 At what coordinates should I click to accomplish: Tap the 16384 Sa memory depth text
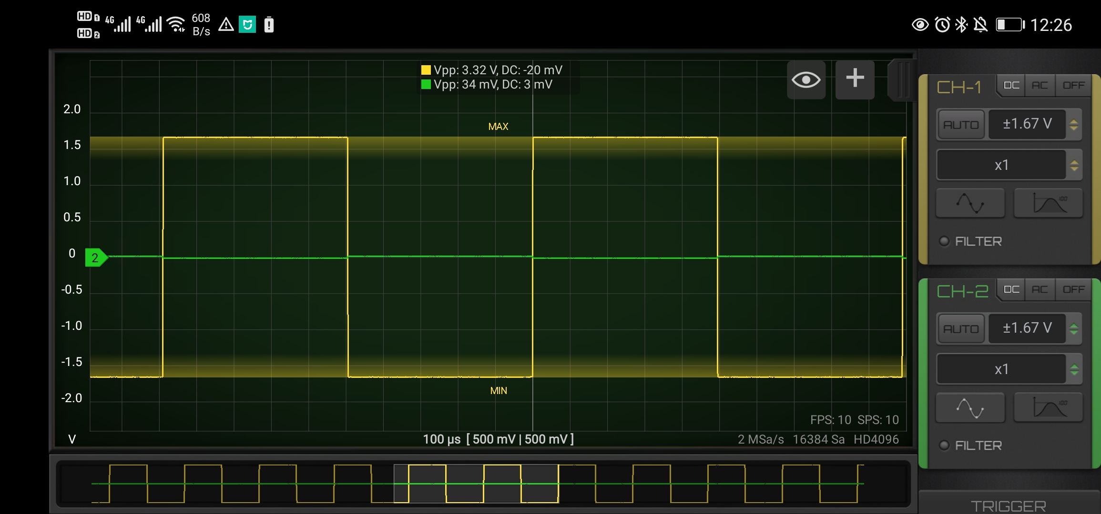[818, 439]
